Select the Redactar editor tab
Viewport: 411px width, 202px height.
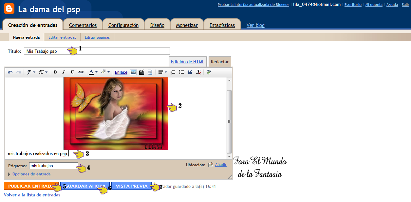point(220,62)
